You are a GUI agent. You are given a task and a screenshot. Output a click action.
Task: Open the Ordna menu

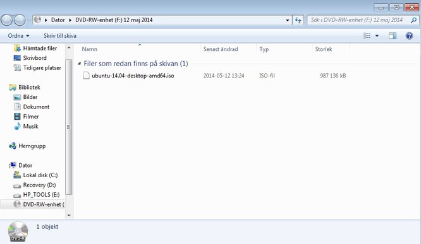tap(18, 35)
